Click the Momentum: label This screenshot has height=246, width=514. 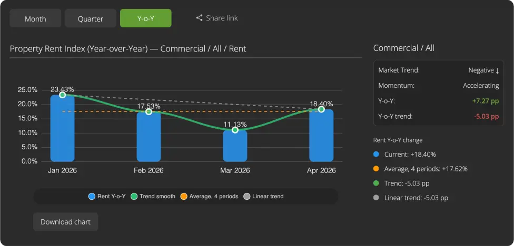click(x=397, y=86)
